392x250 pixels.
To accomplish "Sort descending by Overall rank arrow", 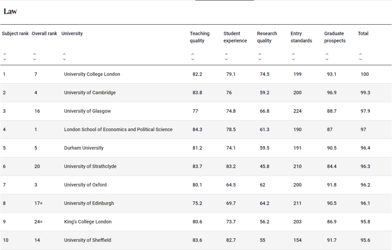I will [34, 59].
